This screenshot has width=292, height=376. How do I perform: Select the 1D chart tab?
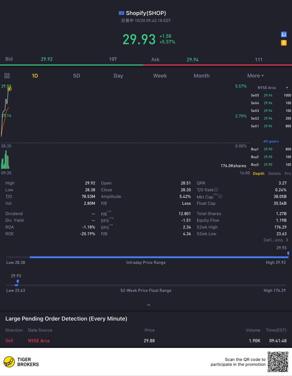point(35,76)
